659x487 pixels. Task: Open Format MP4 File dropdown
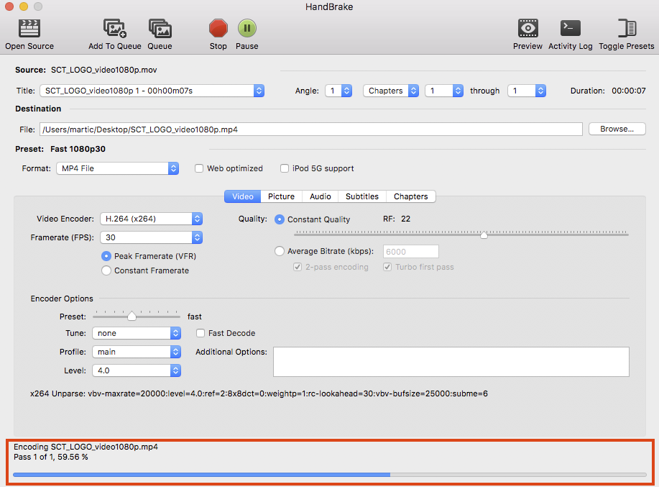click(118, 168)
